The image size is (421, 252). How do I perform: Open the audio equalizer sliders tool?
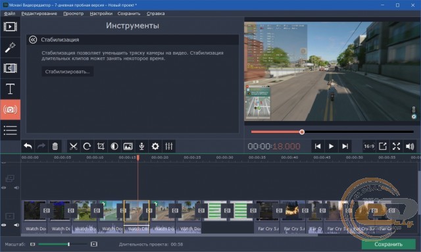coord(169,147)
